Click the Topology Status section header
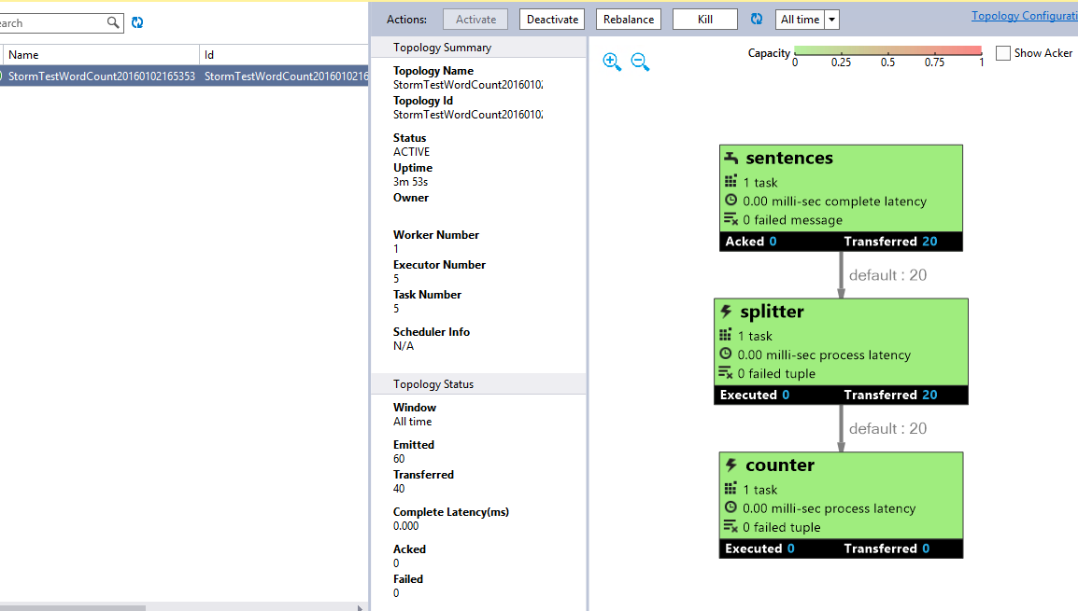Screen dimensions: 1078x611 coord(433,384)
